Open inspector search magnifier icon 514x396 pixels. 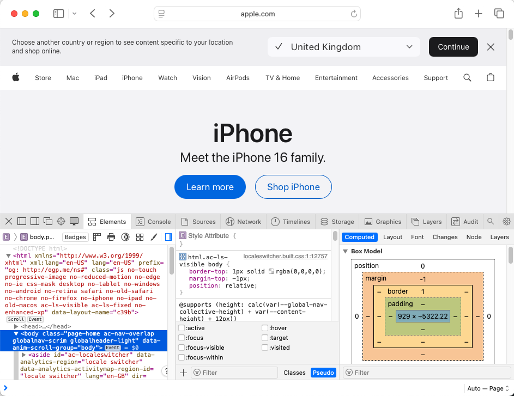[491, 221]
